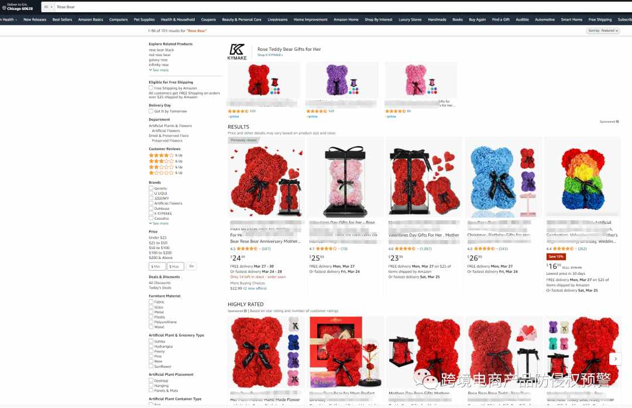Open the All departments search dropdown

click(48, 7)
